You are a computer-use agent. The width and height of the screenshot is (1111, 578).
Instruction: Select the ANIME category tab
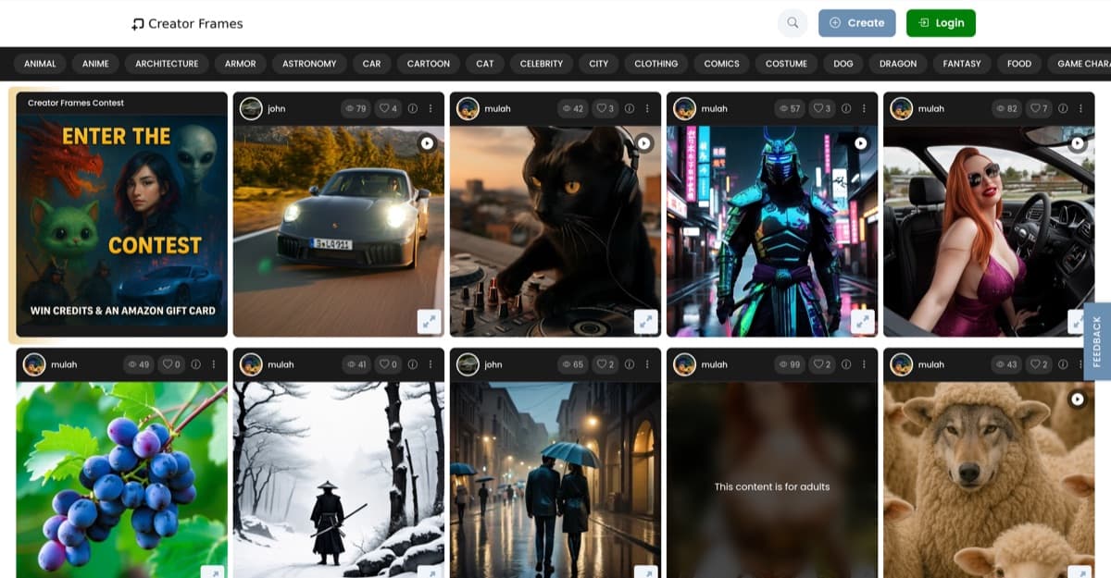pos(95,63)
